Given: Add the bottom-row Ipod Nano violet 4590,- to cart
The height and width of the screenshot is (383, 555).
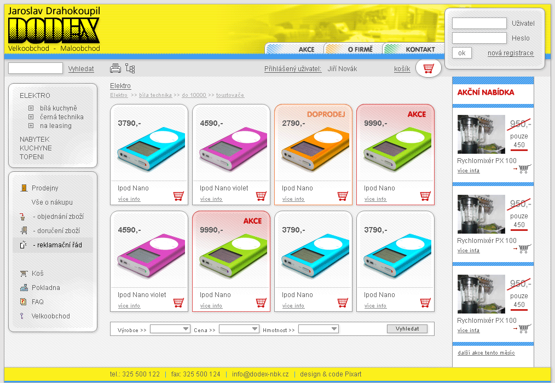Looking at the screenshot, I should point(178,302).
